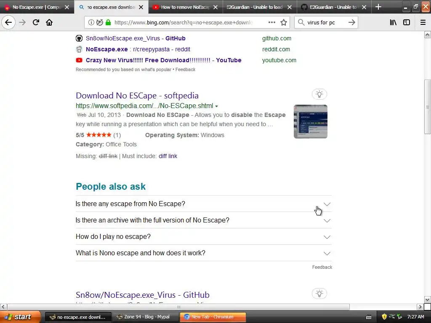
Task: Click the lightbulb icon beside GitHub result
Action: coord(319,294)
